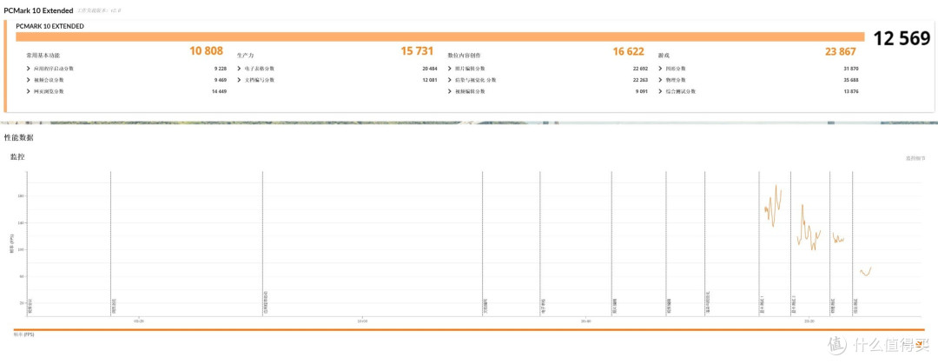
Task: Click the 监控 chart heading
Action: click(17, 157)
